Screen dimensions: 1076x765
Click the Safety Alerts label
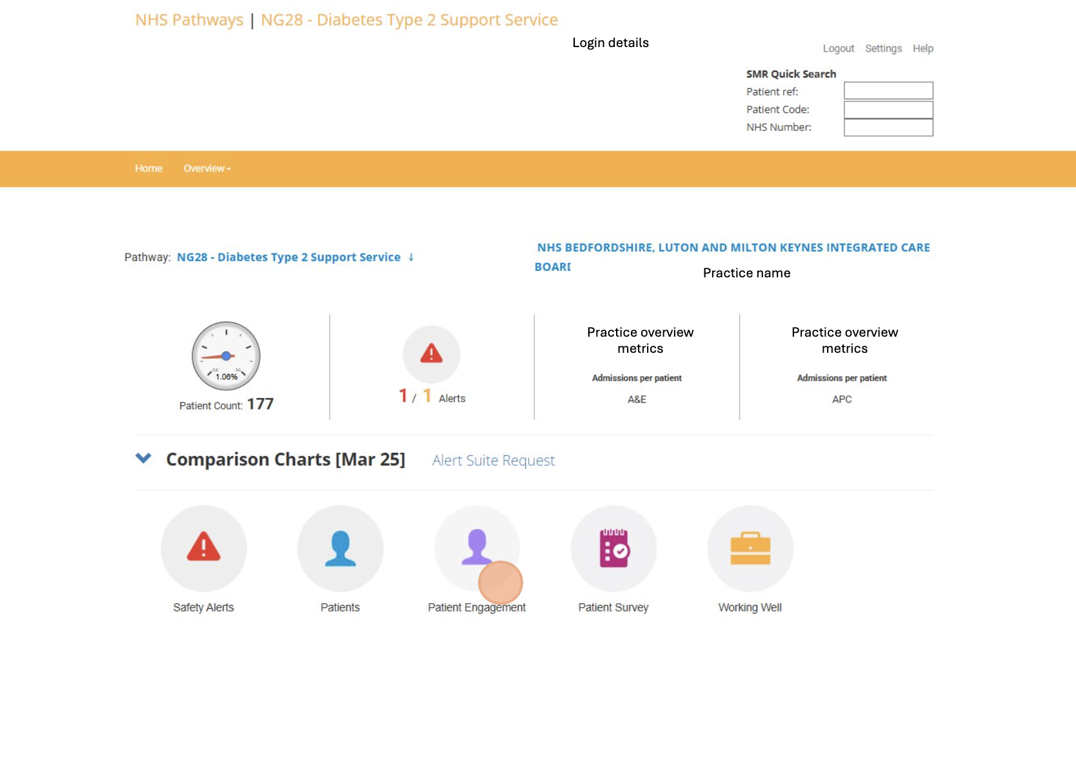pos(204,608)
